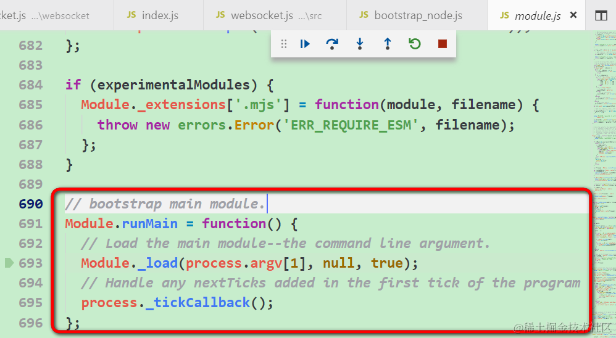The height and width of the screenshot is (338, 616).
Task: Click the debug Step Over icon
Action: (332, 44)
